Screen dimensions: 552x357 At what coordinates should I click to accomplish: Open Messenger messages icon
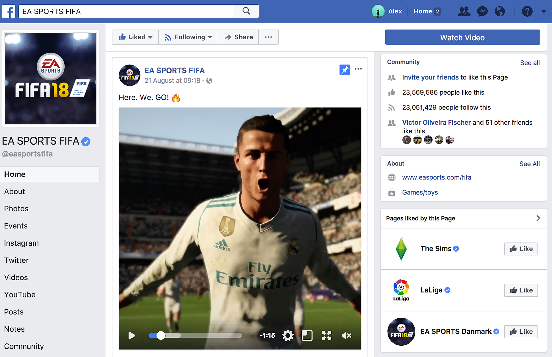[x=482, y=11]
